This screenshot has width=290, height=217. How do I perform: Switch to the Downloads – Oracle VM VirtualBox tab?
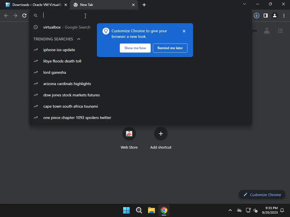click(37, 5)
